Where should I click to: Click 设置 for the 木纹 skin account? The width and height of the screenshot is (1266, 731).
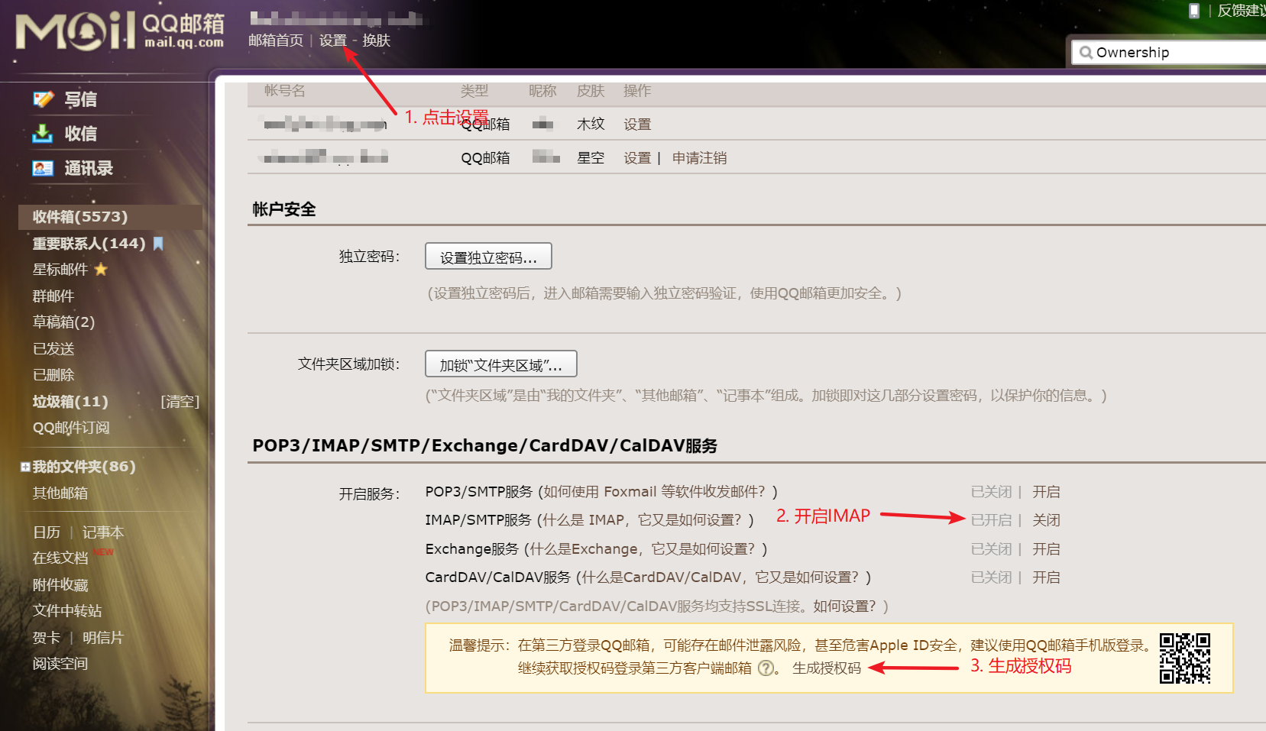(x=637, y=125)
